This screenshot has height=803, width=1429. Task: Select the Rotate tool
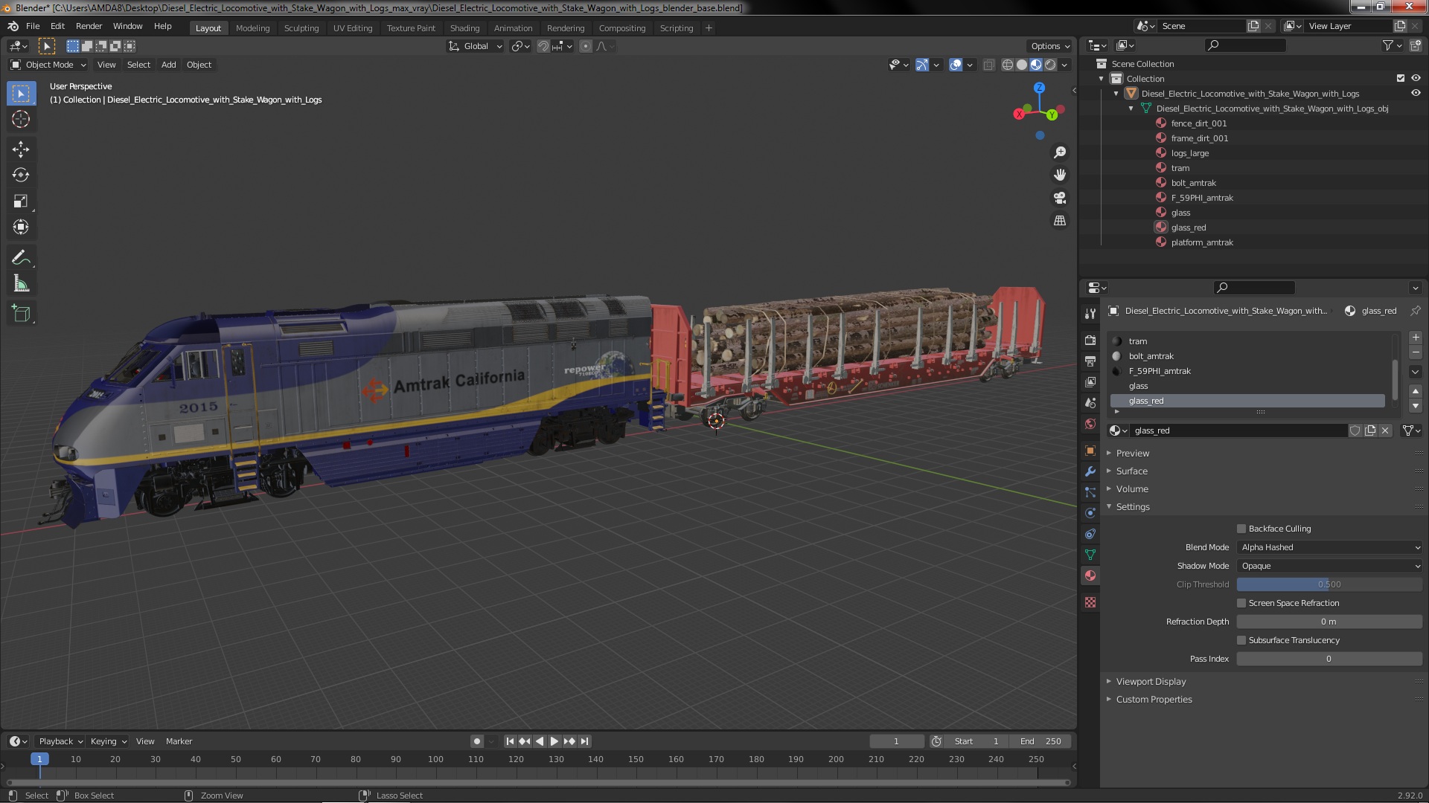coord(21,175)
